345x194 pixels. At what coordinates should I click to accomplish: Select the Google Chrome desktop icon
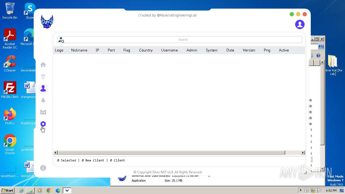[10, 144]
